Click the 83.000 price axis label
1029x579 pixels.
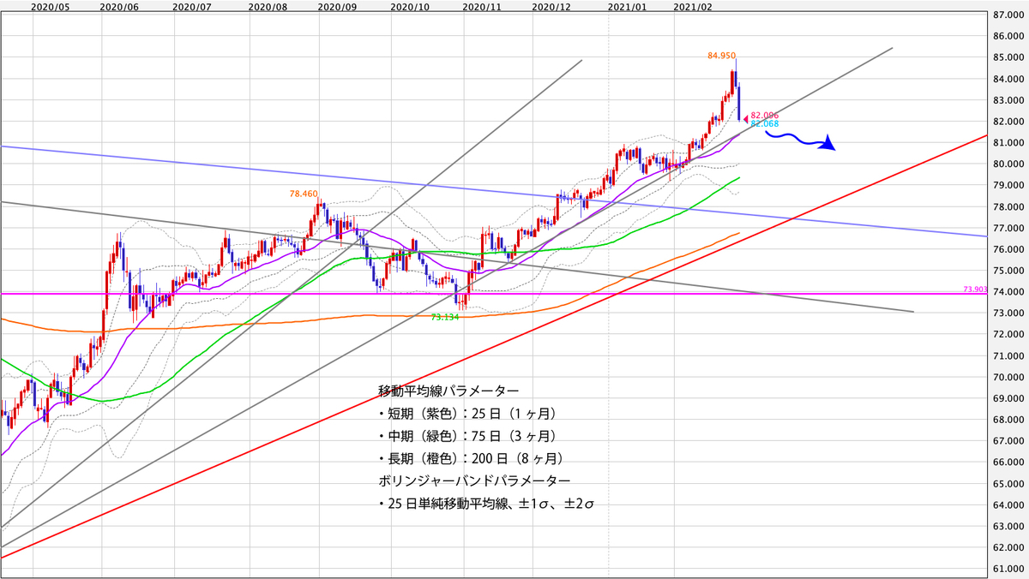[x=1007, y=100]
